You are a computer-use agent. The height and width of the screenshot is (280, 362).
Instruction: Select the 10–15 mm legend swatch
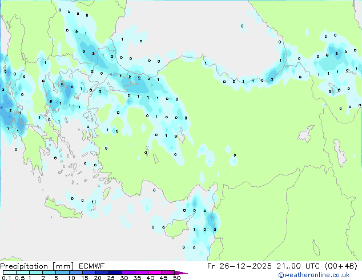76,273
